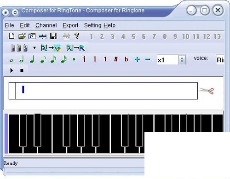Click inside the note entry strip
This screenshot has width=230, height=179.
click(103, 91)
